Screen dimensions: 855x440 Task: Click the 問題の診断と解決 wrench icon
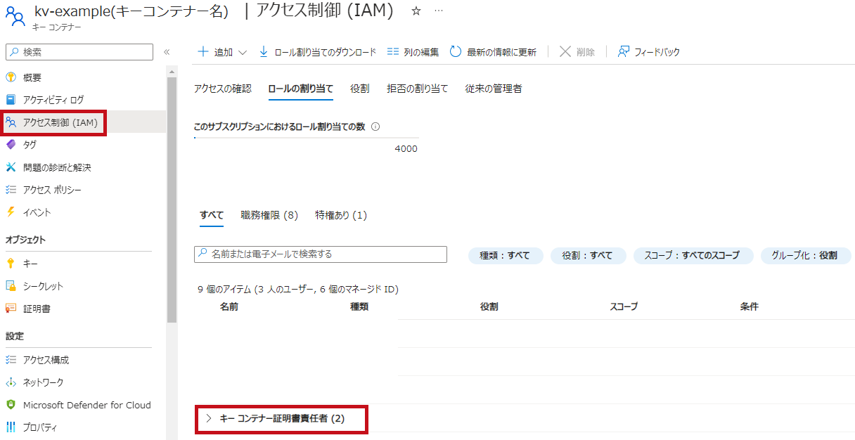[x=11, y=167]
